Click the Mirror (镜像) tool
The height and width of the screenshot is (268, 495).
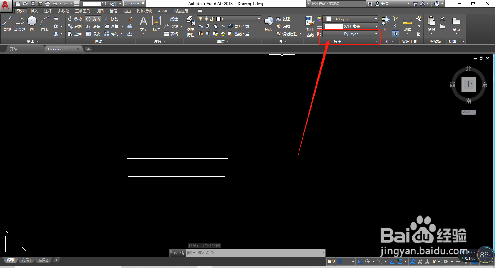[x=93, y=26]
